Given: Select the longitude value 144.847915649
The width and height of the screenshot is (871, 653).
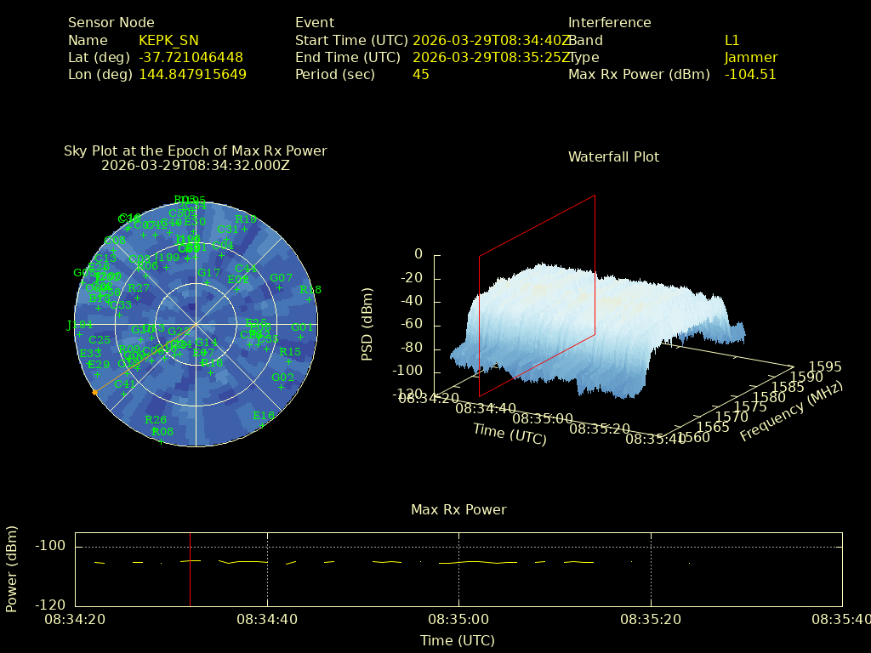Looking at the screenshot, I should click(x=192, y=75).
